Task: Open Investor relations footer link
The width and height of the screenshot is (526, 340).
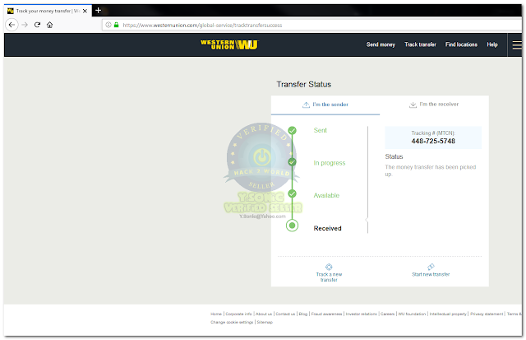Action: pos(362,314)
